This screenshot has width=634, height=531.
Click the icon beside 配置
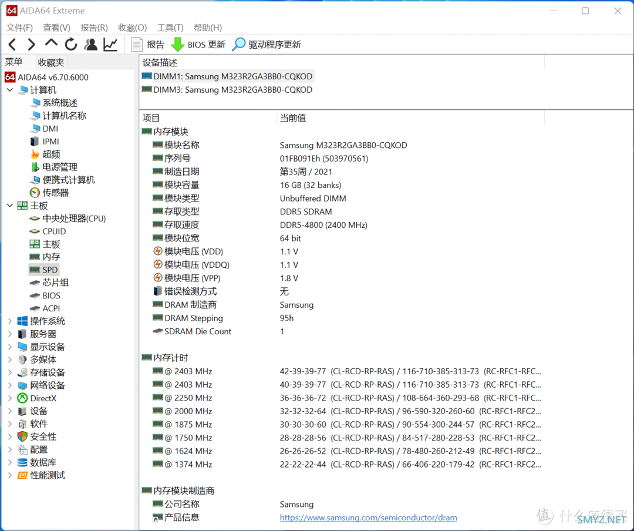22,450
